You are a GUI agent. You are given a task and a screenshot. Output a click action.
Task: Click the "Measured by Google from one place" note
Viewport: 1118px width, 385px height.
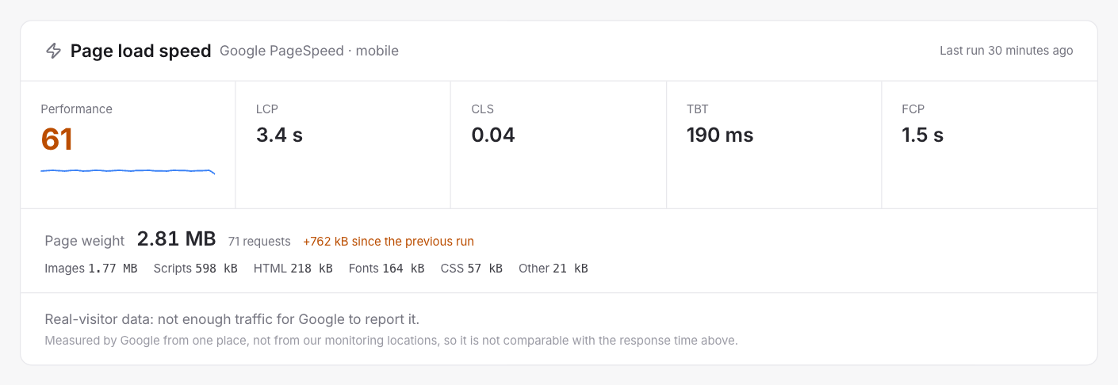pyautogui.click(x=392, y=341)
